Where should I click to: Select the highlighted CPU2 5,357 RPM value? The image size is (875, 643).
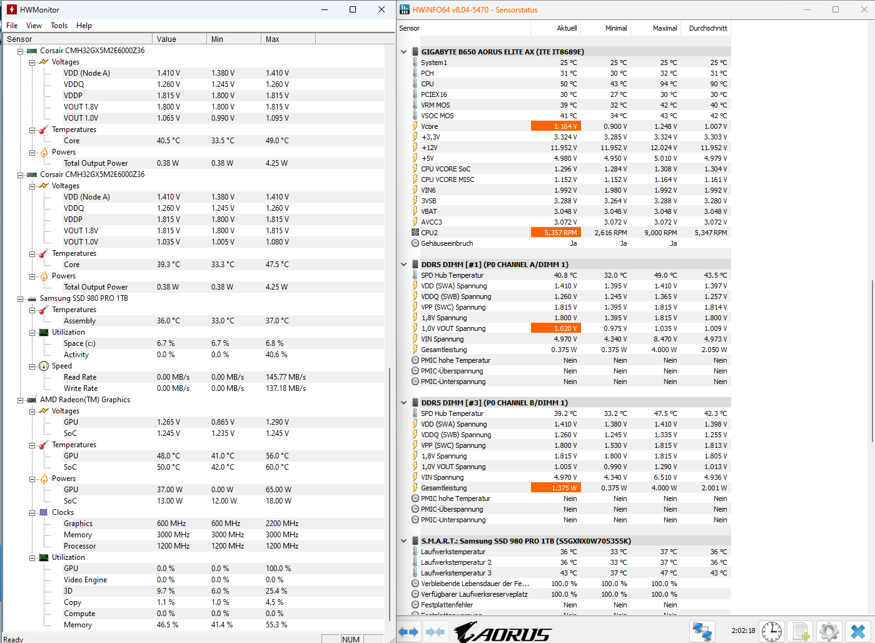coord(556,233)
